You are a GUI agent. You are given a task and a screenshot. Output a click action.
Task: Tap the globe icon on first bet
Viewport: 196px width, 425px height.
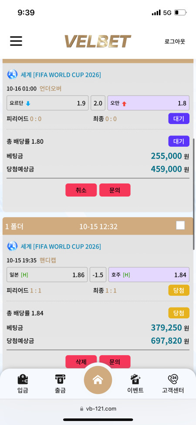coord(12,74)
